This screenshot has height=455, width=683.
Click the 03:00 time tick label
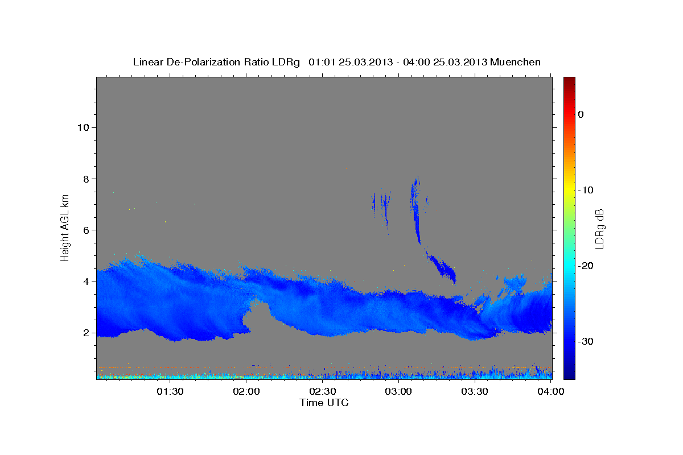click(x=398, y=391)
